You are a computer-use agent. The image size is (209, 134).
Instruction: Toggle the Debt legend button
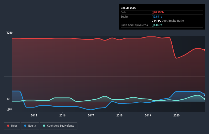(12, 126)
